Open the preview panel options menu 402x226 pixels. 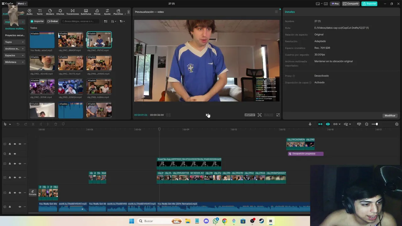pos(276,12)
